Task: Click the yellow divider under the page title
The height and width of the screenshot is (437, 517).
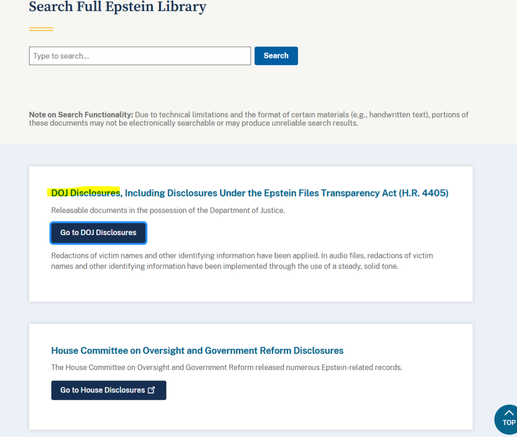Action: 41,28
